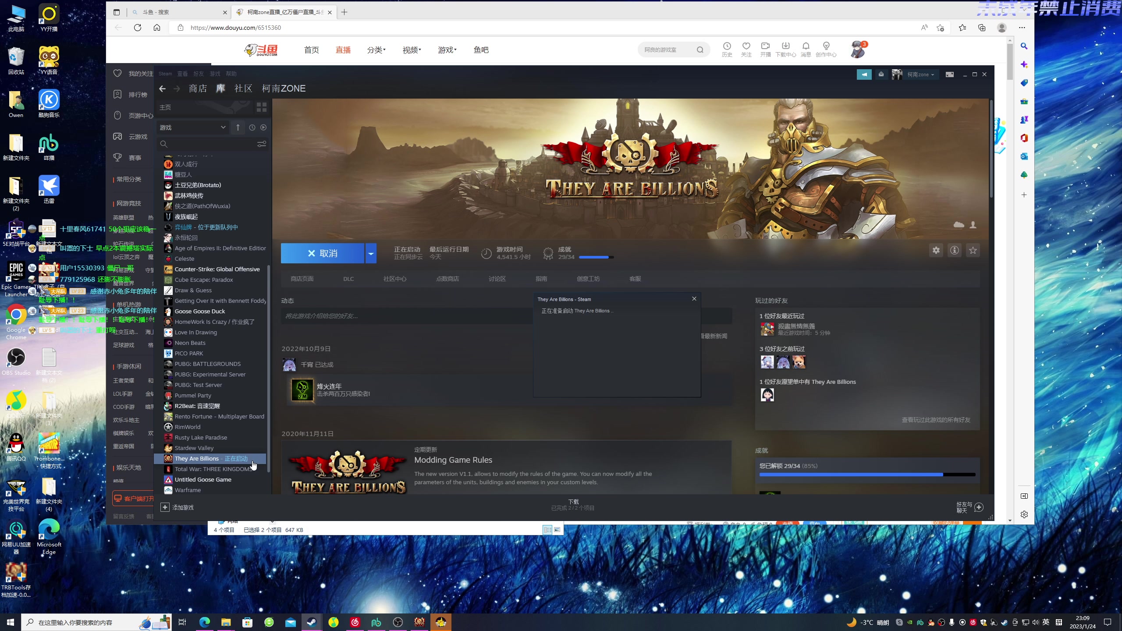Image resolution: width=1122 pixels, height=631 pixels.
Task: Open the 创意工坊 workshop tab
Action: click(x=588, y=279)
